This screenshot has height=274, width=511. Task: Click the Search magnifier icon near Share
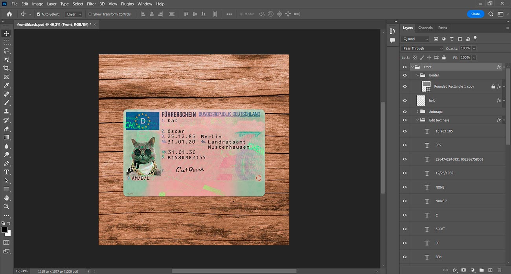tap(491, 14)
